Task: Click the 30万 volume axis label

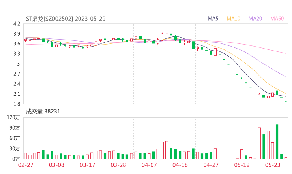Action: tap(15, 149)
